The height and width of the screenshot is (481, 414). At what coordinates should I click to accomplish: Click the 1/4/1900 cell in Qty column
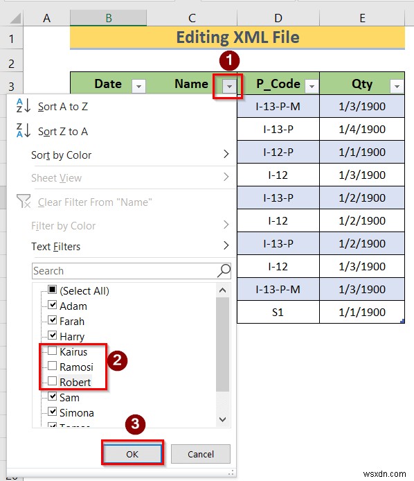(x=362, y=129)
